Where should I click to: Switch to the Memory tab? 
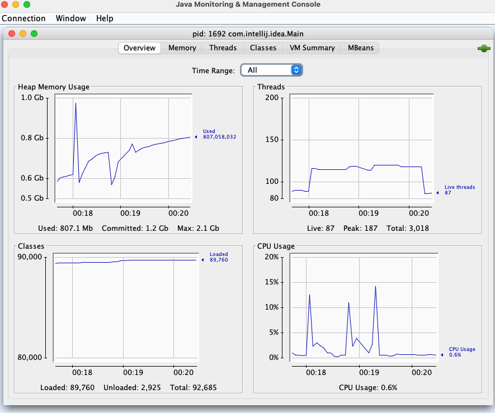182,48
